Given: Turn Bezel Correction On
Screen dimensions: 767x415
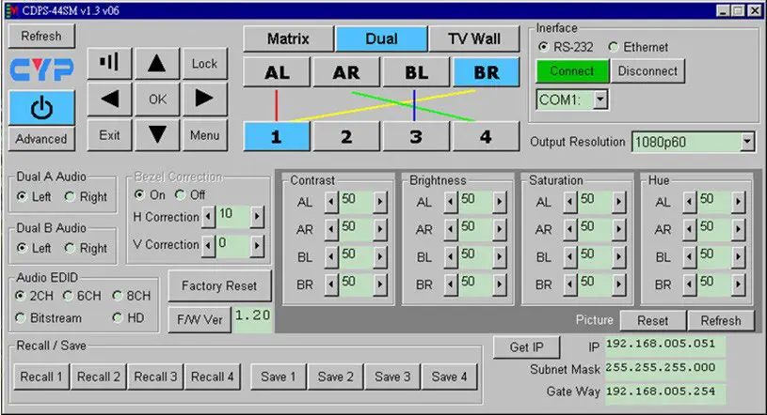Looking at the screenshot, I should 139,194.
